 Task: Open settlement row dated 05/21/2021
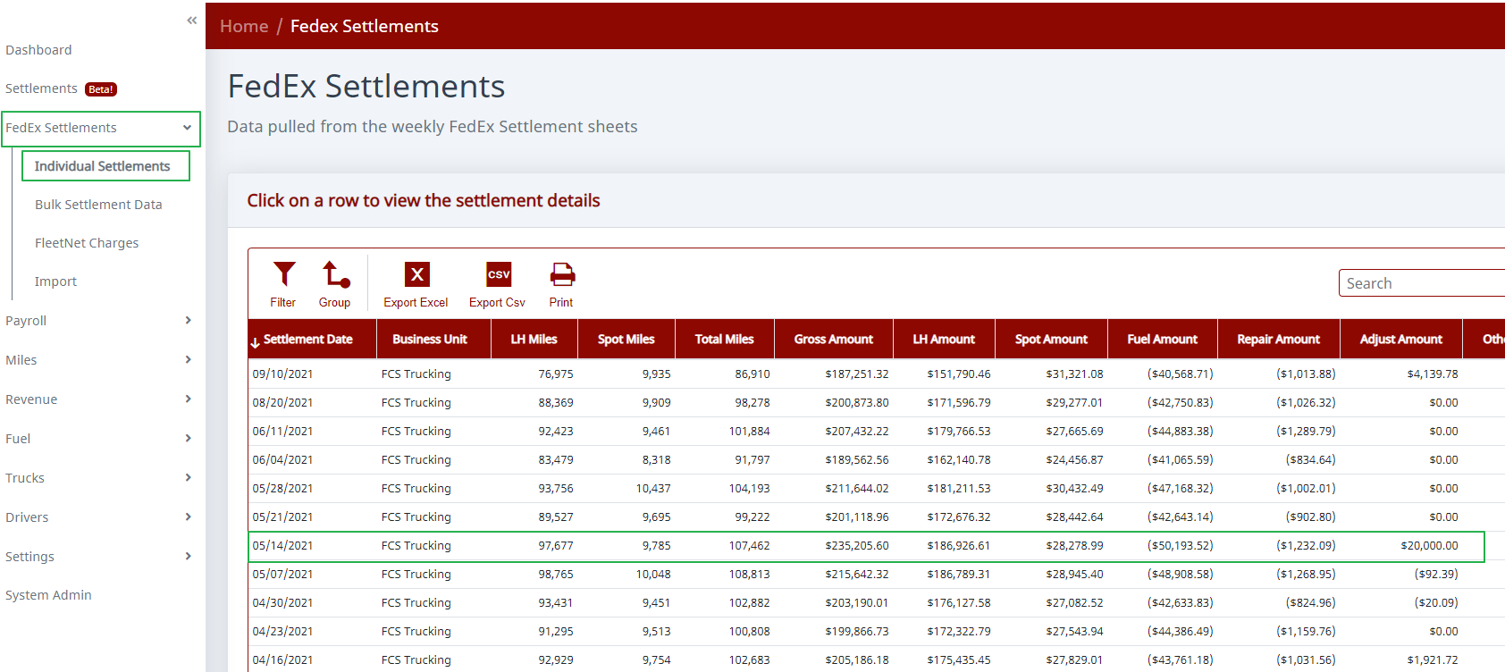tap(876, 517)
